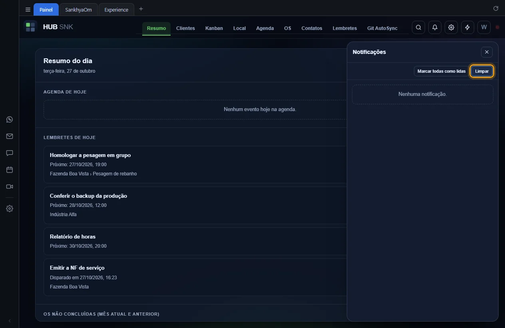Open mail icon in left sidebar

coord(10,136)
